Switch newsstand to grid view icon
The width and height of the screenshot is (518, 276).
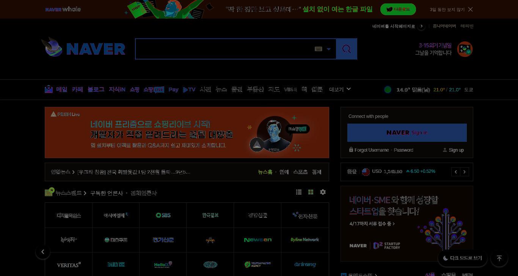311,192
